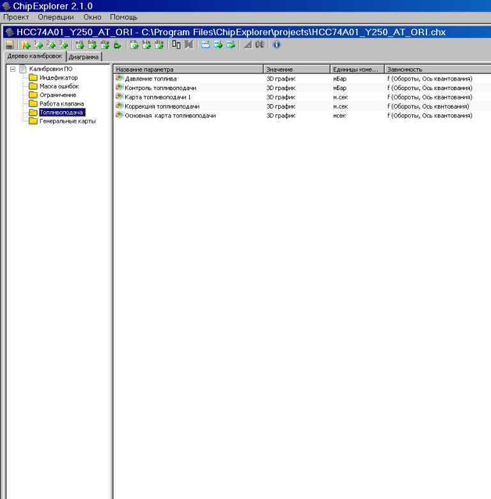Open the Помощь menu

(123, 17)
